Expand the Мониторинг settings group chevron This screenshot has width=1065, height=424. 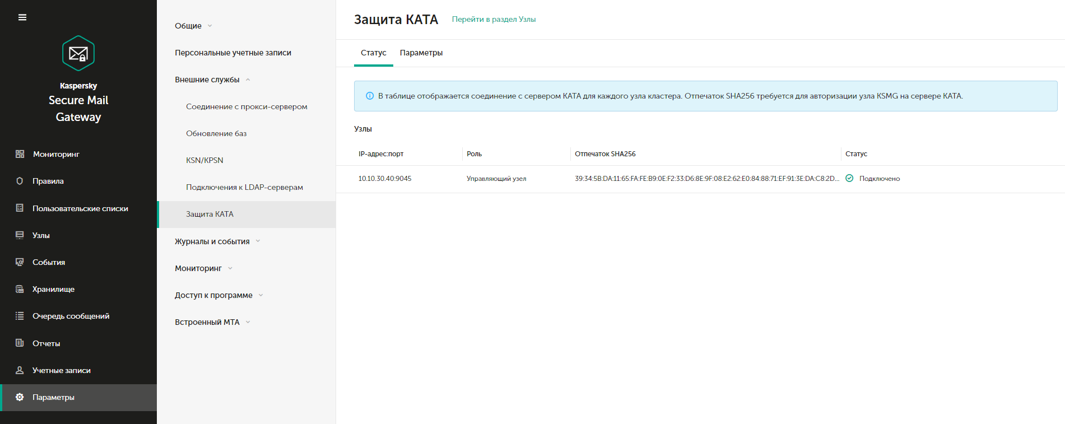230,268
